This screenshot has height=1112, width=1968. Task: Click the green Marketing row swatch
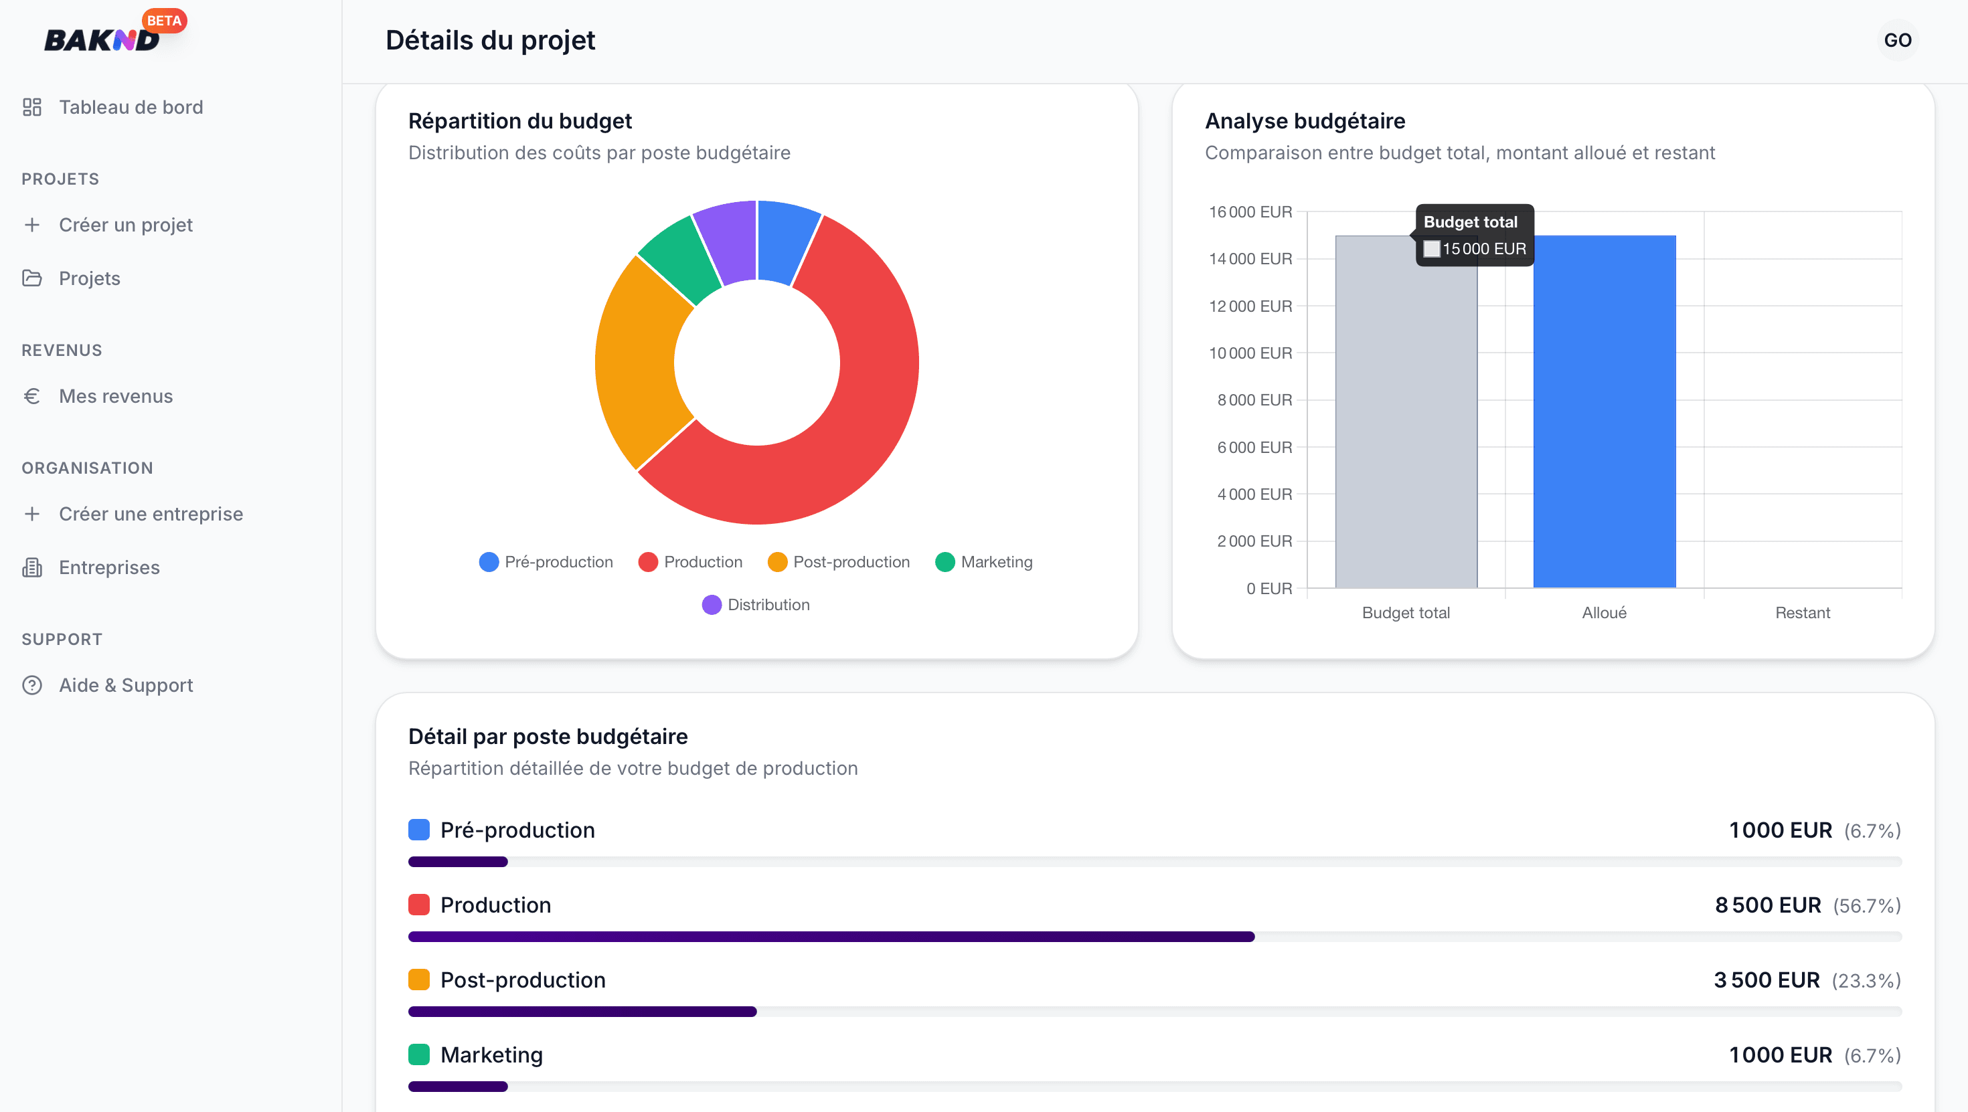pyautogui.click(x=418, y=1054)
